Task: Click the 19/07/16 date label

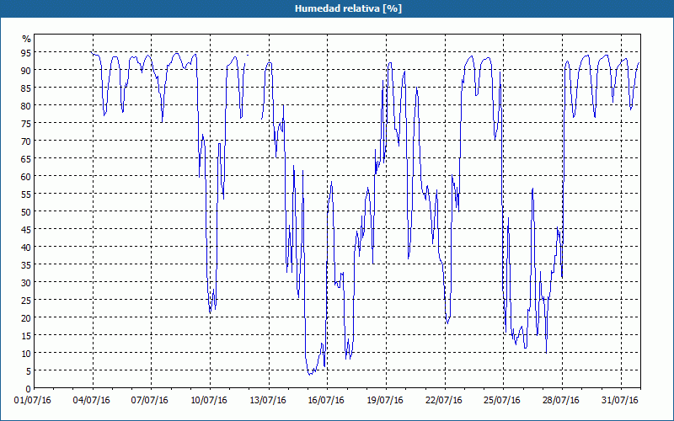Action: 385,401
